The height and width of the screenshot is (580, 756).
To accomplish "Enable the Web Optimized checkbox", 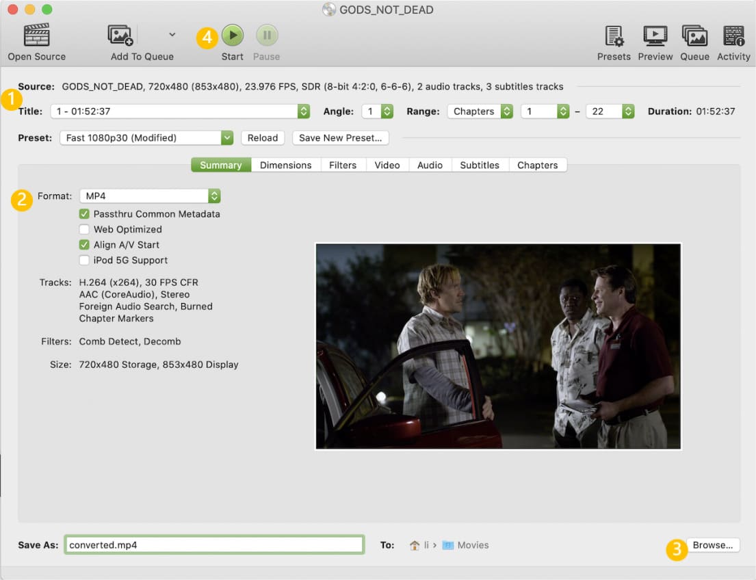I will coord(84,230).
